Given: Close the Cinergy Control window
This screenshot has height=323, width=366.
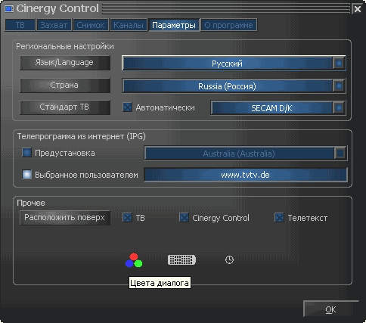Looking at the screenshot, I should tap(358, 9).
